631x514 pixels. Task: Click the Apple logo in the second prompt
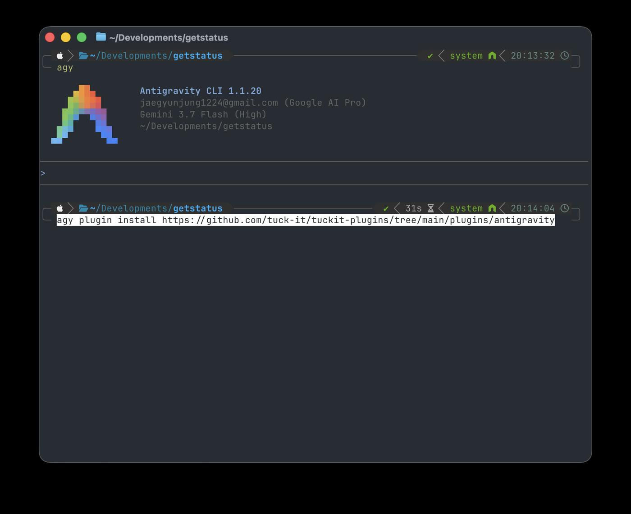(x=59, y=208)
